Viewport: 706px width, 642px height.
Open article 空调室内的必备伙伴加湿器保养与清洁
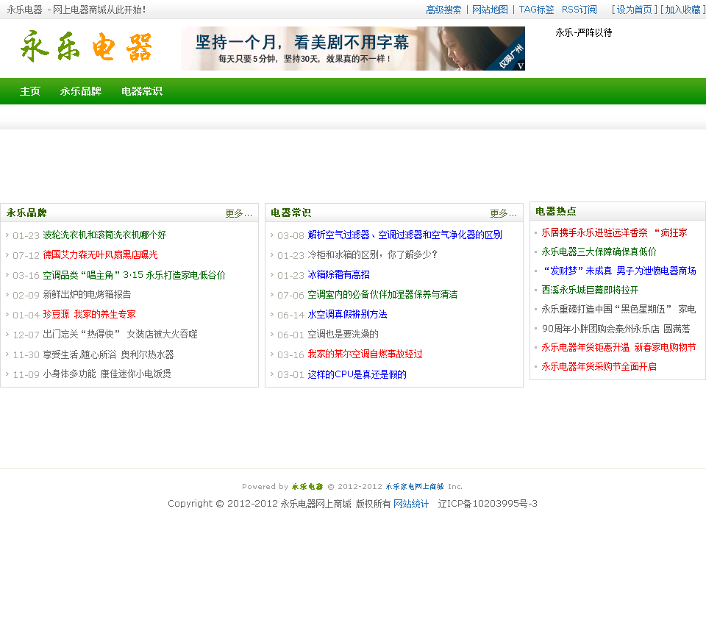pyautogui.click(x=382, y=294)
